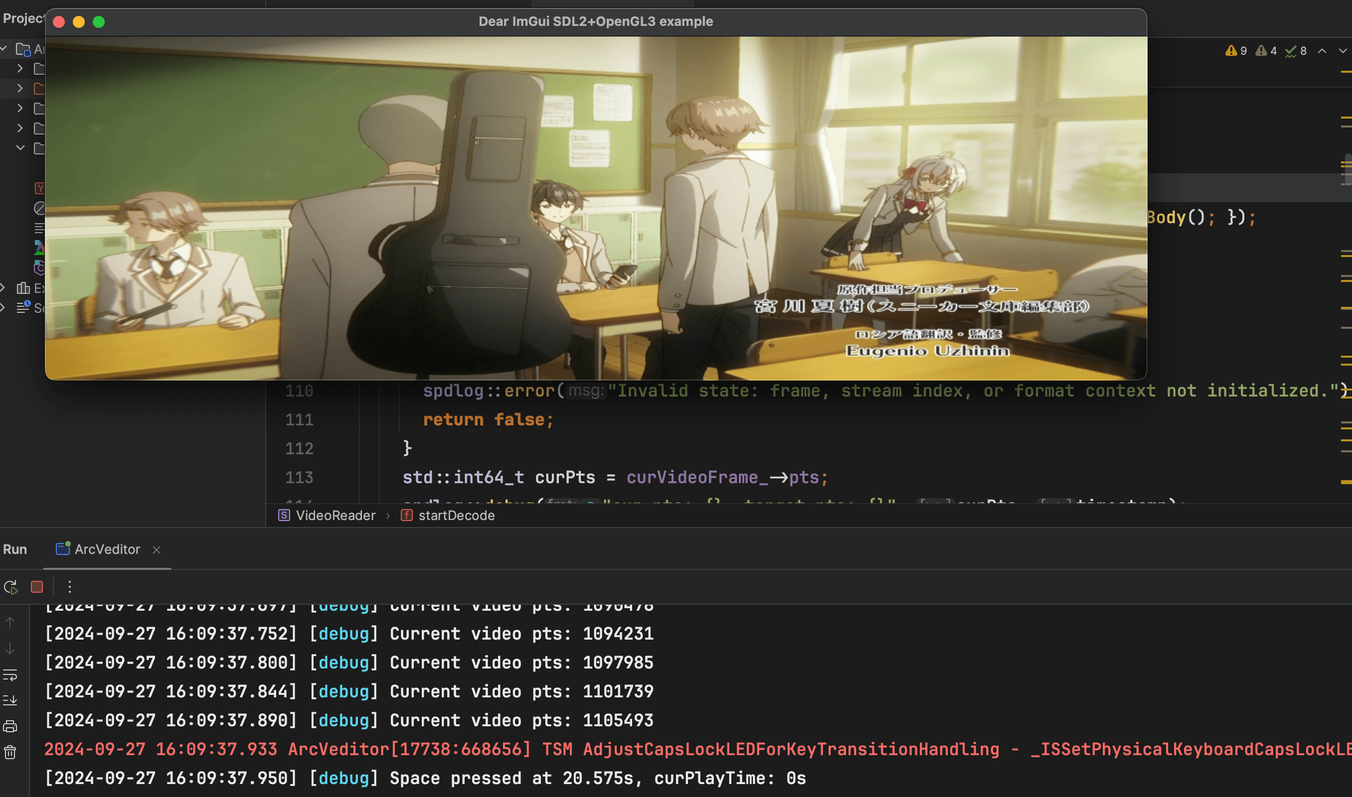The image size is (1352, 797).
Task: Click VideoReader in the editor breadcrumb
Action: (336, 516)
